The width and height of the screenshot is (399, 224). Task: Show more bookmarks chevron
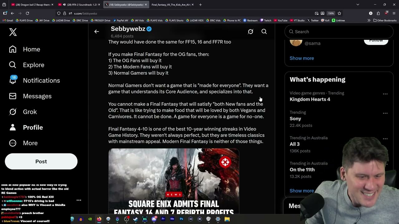click(369, 21)
